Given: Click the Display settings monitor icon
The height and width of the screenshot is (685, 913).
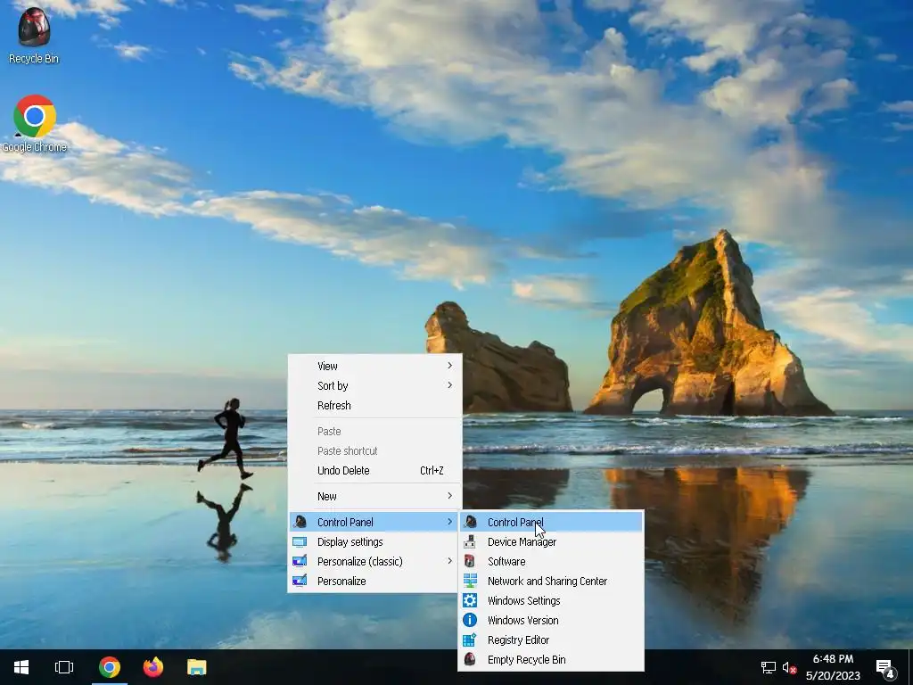Looking at the screenshot, I should coord(300,541).
